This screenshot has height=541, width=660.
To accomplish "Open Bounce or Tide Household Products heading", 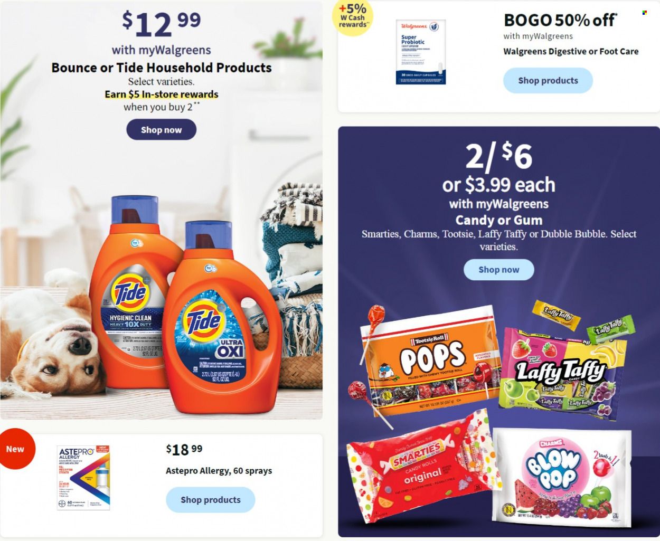I will [162, 68].
